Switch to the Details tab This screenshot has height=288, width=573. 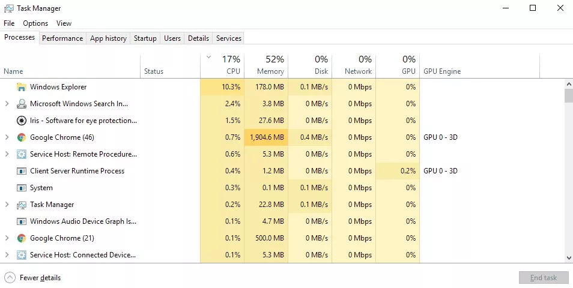tap(198, 38)
